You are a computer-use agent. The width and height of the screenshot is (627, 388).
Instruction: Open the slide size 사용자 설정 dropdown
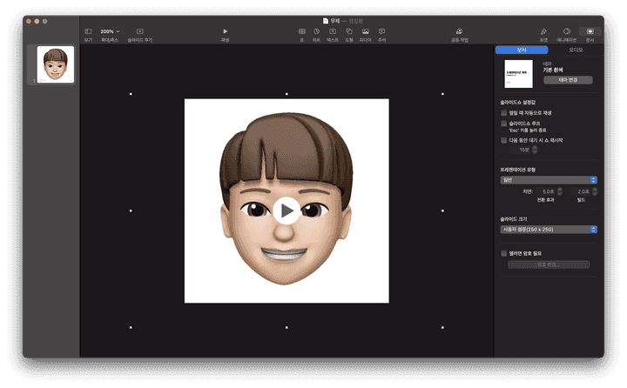tap(548, 230)
